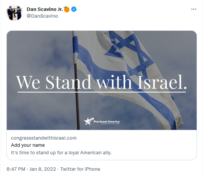
Task: Click the We Stand with Israel headline
Action: coord(101,82)
